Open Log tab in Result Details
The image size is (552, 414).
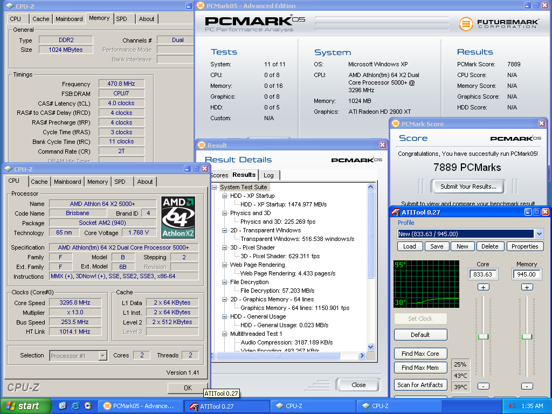(268, 175)
